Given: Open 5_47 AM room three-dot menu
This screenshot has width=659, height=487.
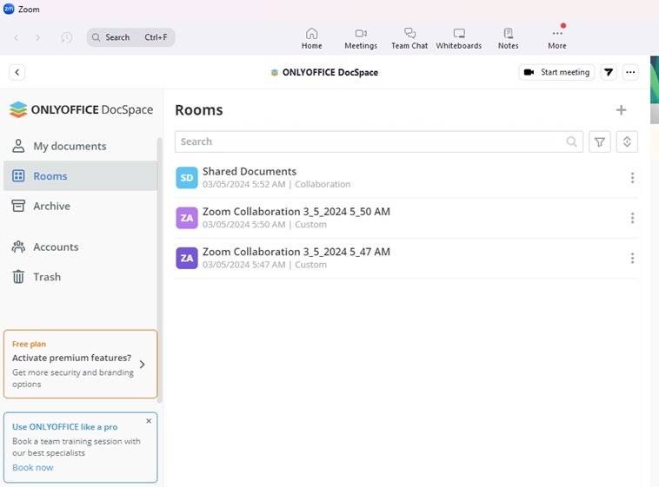Looking at the screenshot, I should (x=632, y=258).
